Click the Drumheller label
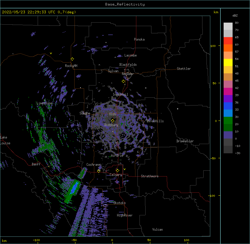This screenshot has height=244, width=250. point(185,141)
